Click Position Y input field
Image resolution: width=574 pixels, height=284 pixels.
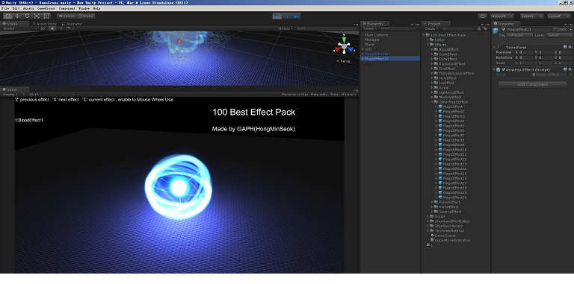[x=546, y=52]
